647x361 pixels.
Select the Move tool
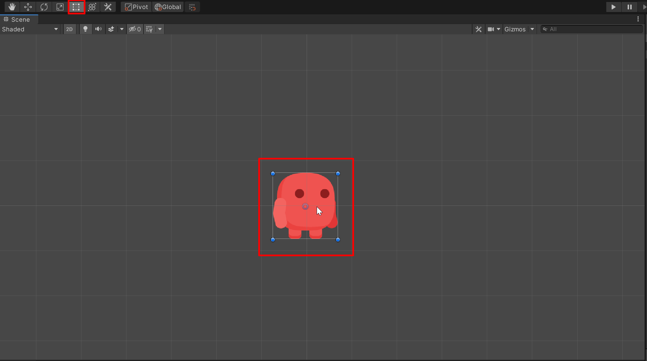(x=28, y=7)
